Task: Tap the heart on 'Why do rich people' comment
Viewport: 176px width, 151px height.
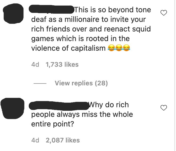Action: [x=164, y=108]
